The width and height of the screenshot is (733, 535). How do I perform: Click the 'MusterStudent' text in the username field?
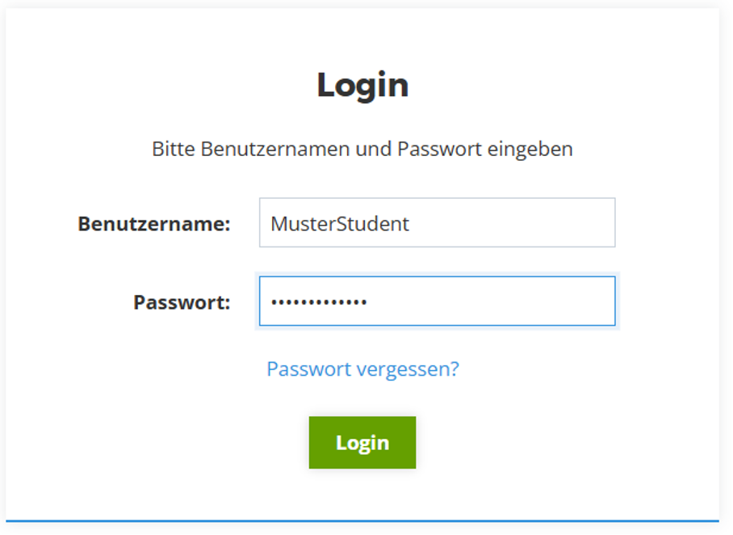pyautogui.click(x=340, y=224)
